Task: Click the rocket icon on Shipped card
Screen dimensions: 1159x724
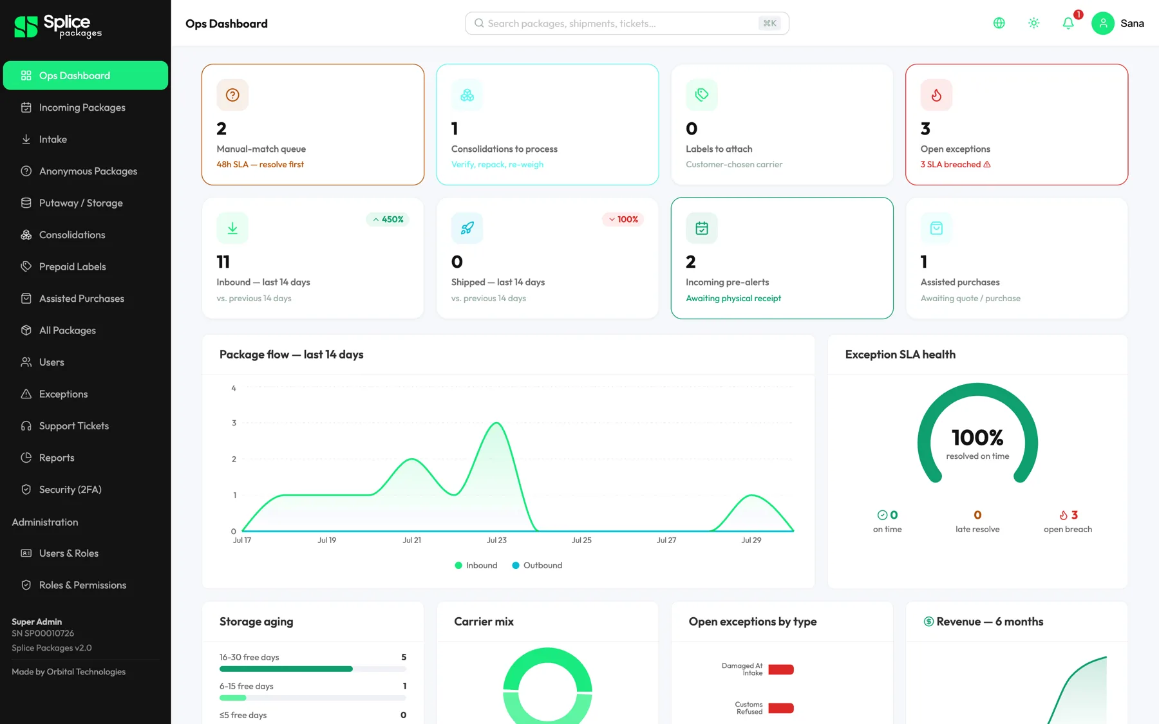Action: [467, 228]
